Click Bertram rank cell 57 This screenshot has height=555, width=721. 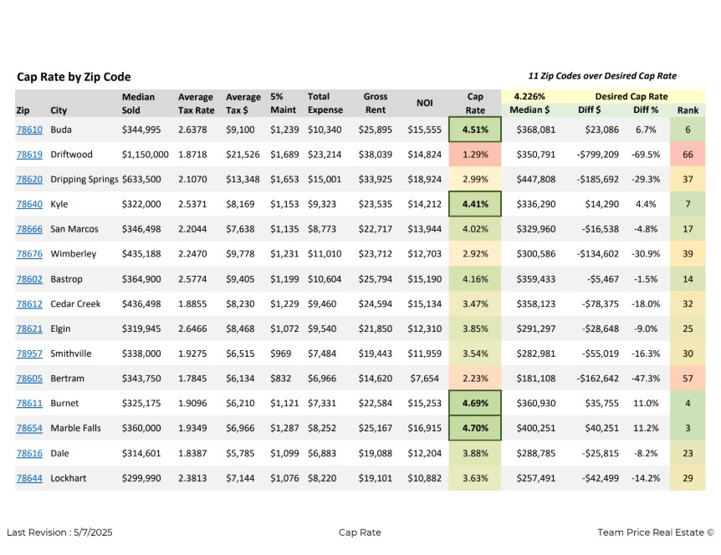(688, 378)
